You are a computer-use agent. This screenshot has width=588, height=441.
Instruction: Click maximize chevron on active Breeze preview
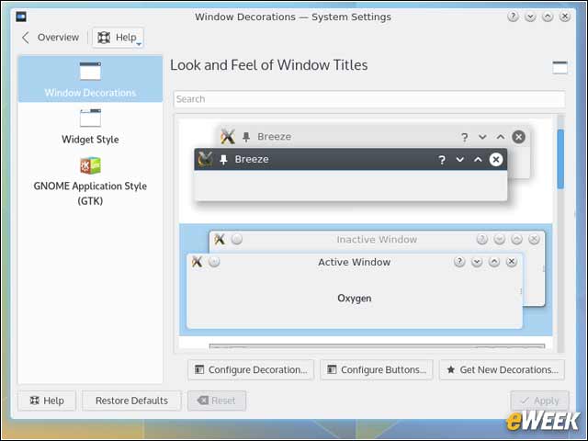(x=478, y=160)
